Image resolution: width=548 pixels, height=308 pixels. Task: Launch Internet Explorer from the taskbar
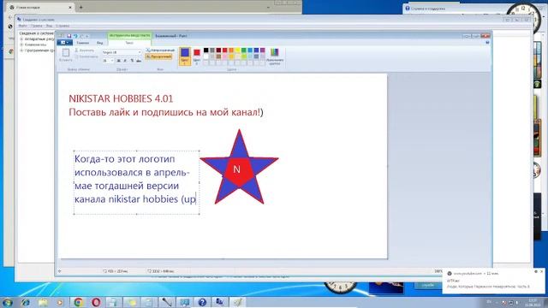(25, 302)
